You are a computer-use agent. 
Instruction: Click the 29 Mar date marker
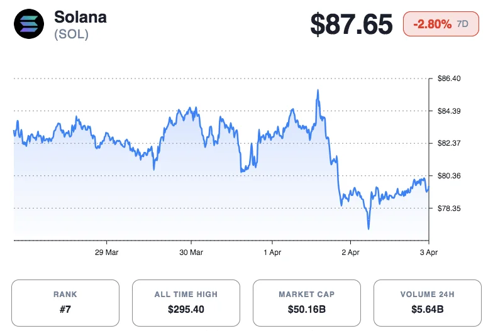tap(106, 252)
